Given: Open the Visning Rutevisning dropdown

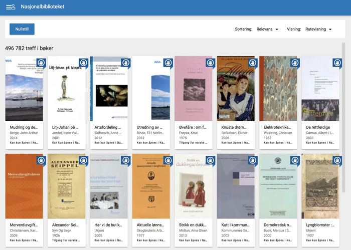Looking at the screenshot, I should (318, 29).
